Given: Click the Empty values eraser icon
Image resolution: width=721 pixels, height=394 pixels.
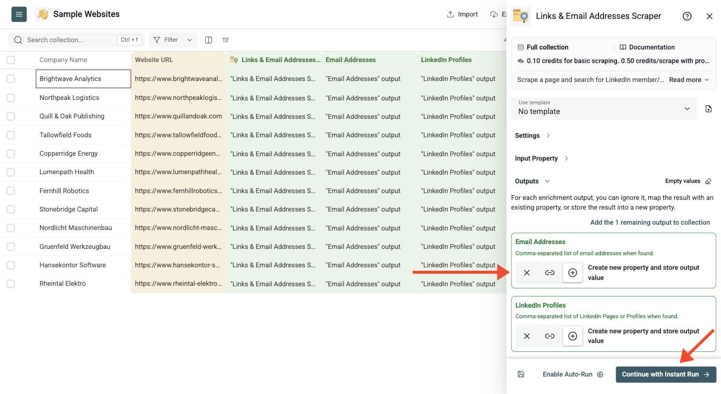Looking at the screenshot, I should [x=708, y=181].
